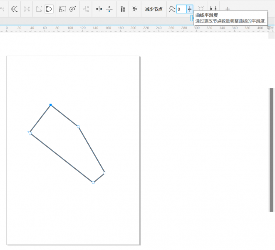The height and width of the screenshot is (250, 275).
Task: Click the vertical scrollbar on the right
Action: [272, 150]
